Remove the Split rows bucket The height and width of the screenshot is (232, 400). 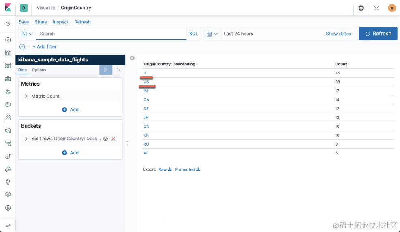[x=113, y=139]
